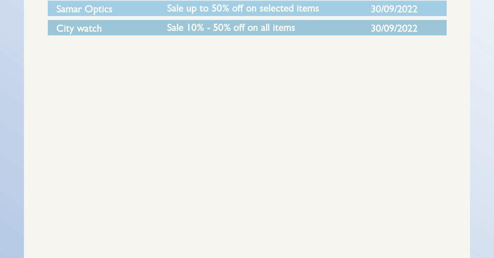Click the word 'Sale' in Samar Optics row
494x258 pixels.
175,8
